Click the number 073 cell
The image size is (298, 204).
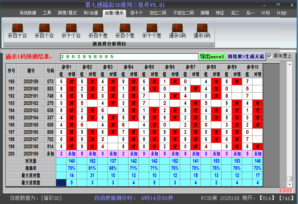click(50, 82)
